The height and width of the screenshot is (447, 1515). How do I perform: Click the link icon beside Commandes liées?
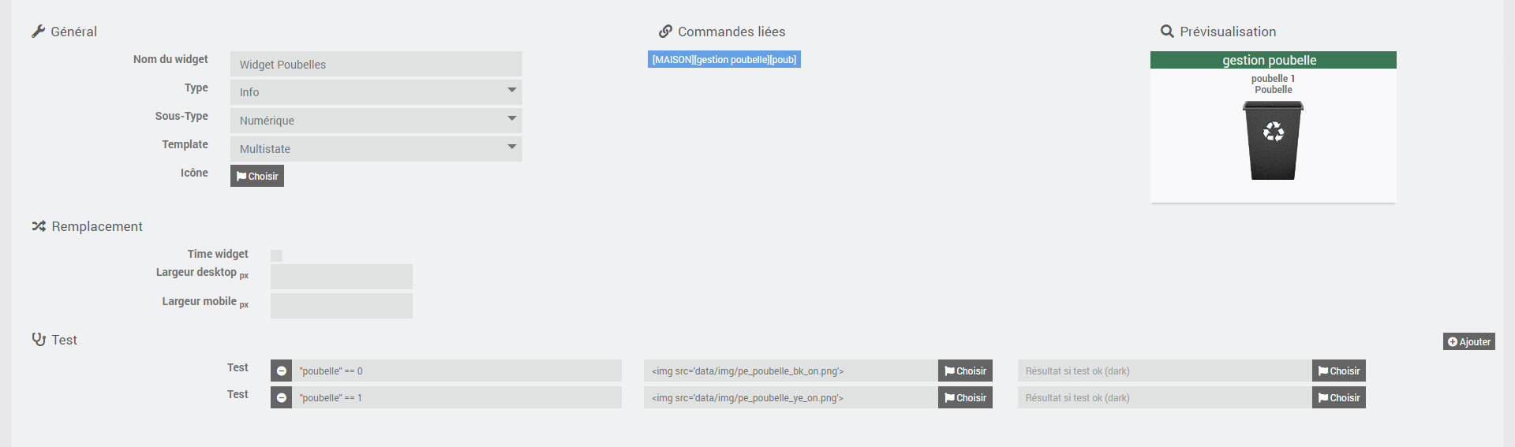[x=665, y=32]
